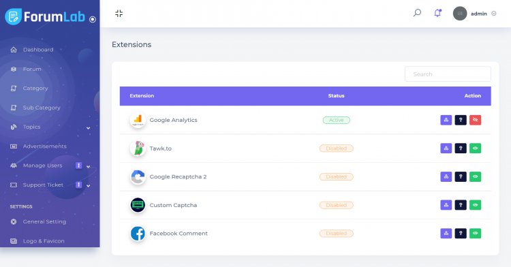Expand the Support Ticket chevron
Viewport: 511px width, 267px height.
pos(89,185)
